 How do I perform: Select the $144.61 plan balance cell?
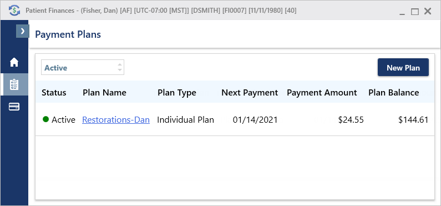(413, 120)
